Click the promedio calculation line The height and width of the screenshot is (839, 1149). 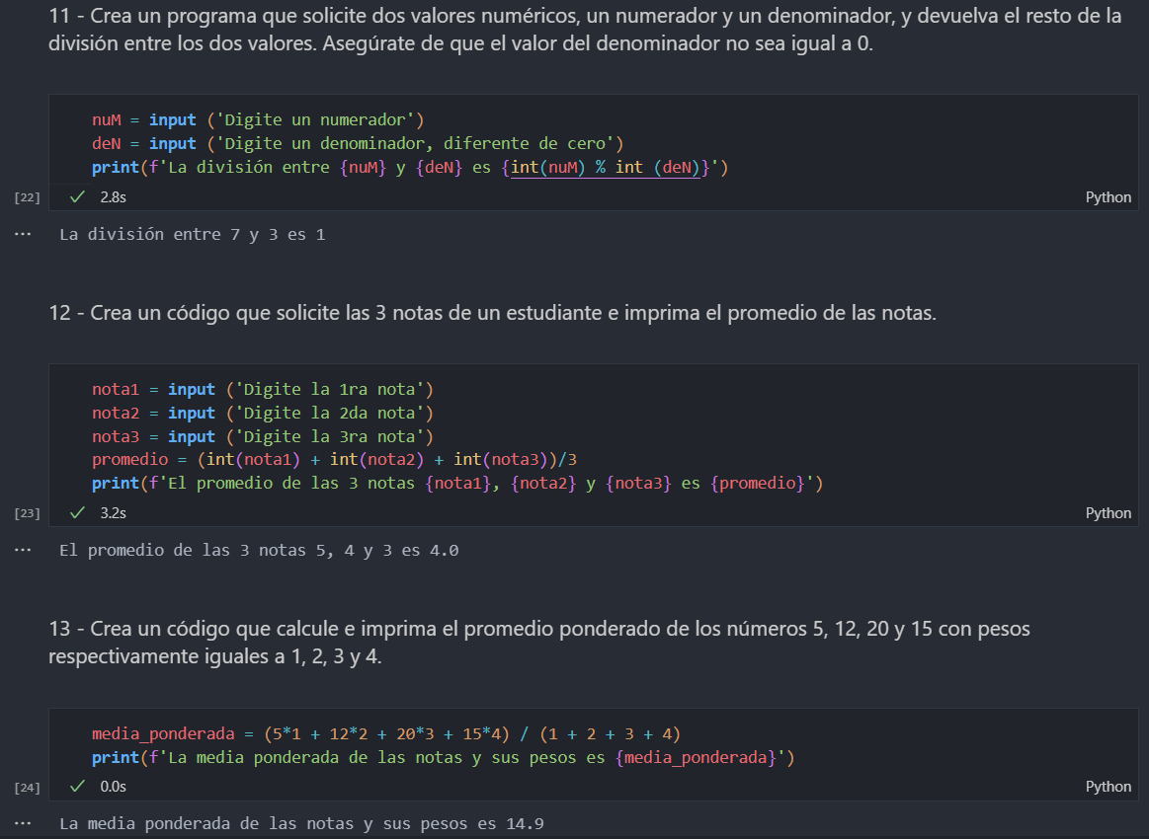pos(334,460)
